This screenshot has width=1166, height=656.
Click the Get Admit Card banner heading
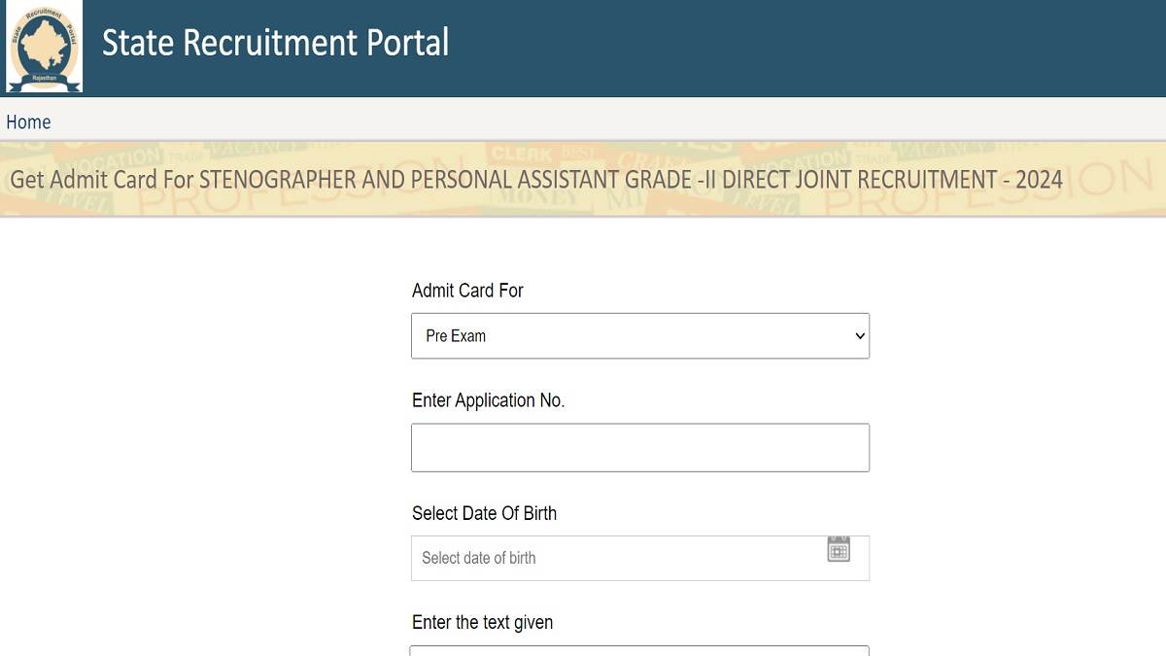tap(536, 180)
